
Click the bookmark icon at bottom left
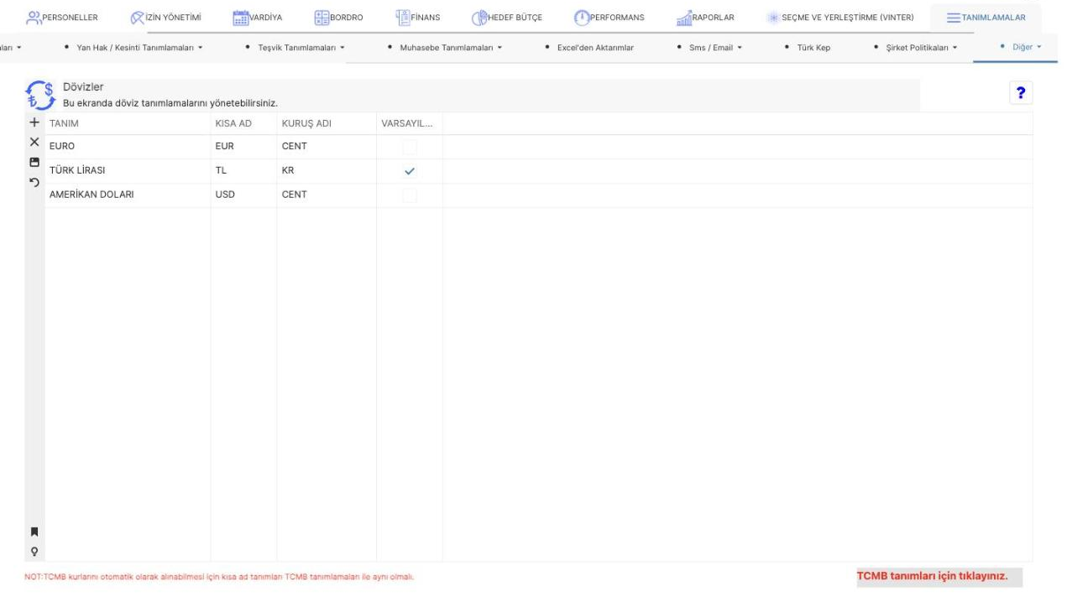click(x=34, y=532)
